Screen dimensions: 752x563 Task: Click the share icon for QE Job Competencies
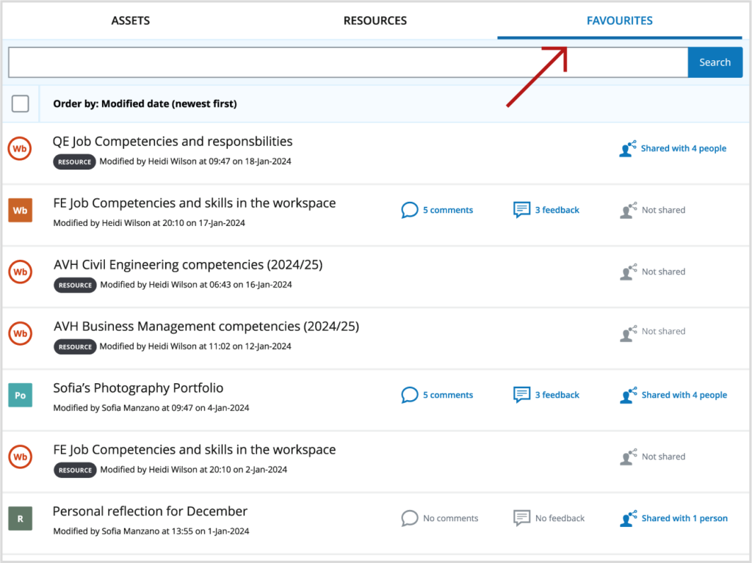(628, 149)
